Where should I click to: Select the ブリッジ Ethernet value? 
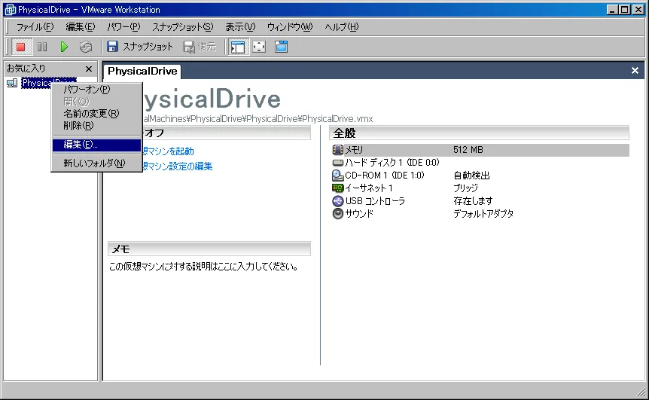click(465, 188)
